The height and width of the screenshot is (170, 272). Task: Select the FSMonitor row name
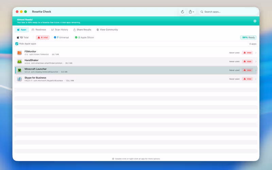coord(30,52)
